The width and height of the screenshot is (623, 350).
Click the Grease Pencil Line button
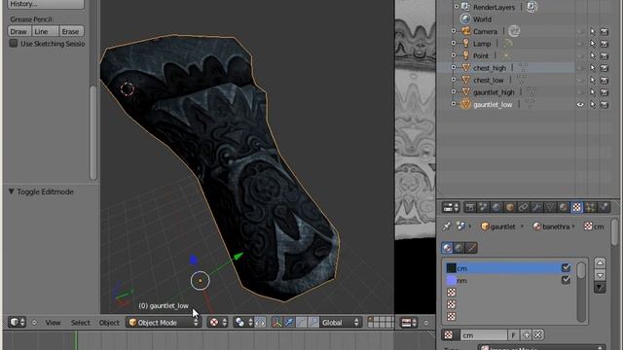pos(45,31)
